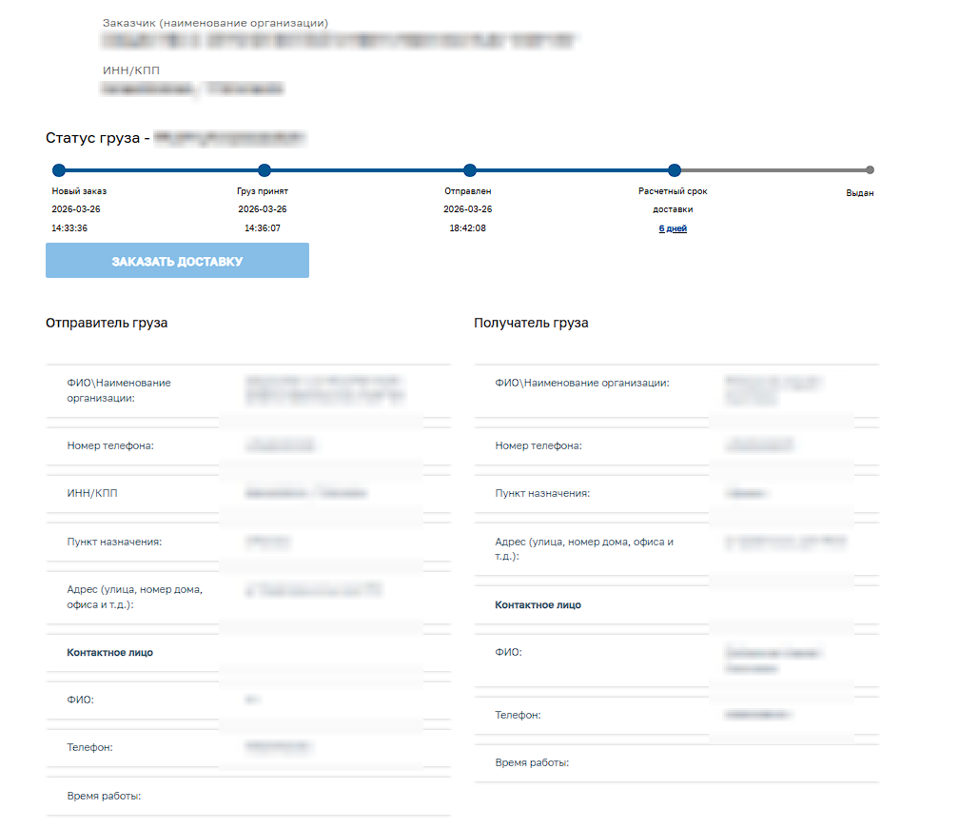Viewport: 959px width, 829px height.
Task: Select sender's "ИНН/КПП" table row label
Action: tap(92, 494)
